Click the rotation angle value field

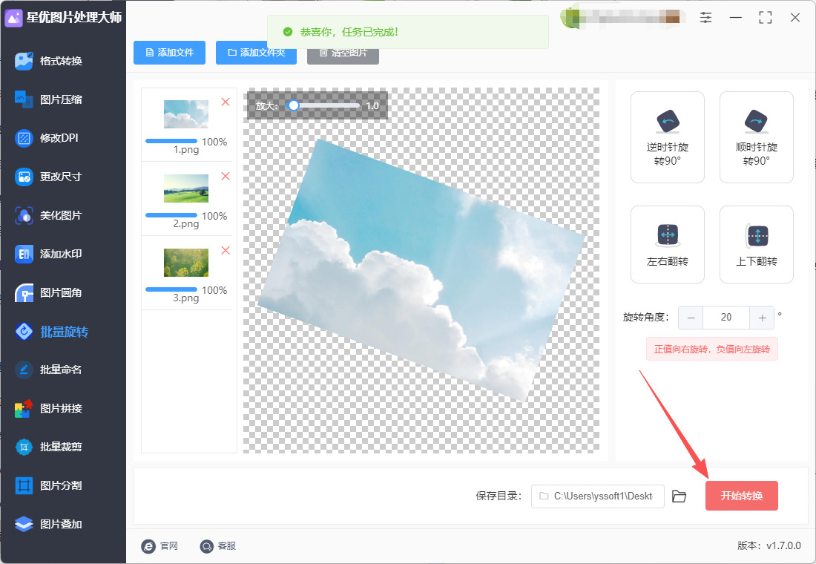[726, 318]
